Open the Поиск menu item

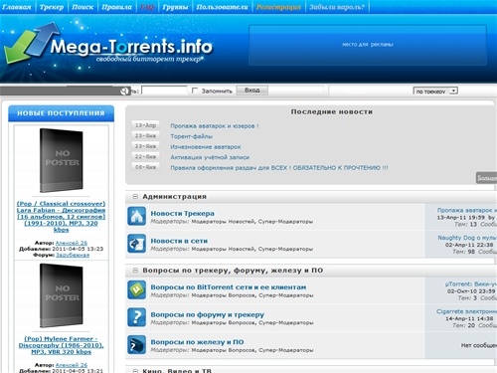click(83, 7)
